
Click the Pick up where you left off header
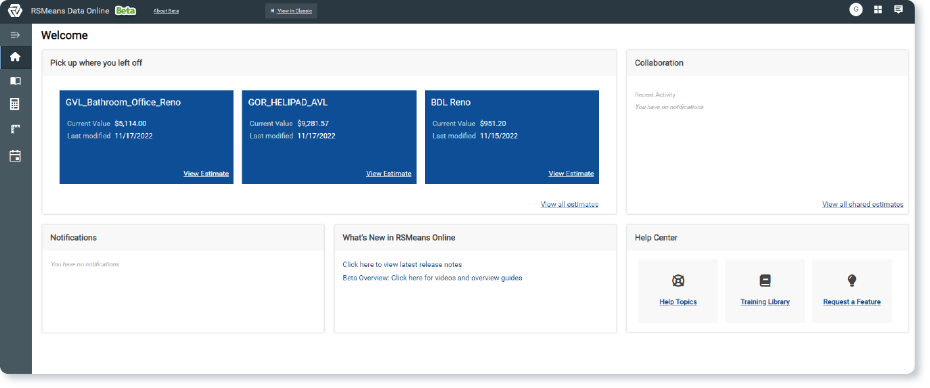point(96,63)
